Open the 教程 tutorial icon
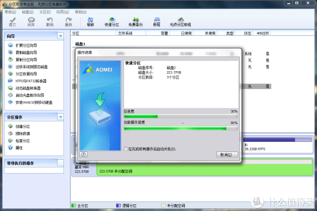The image size is (317, 211). click(x=157, y=22)
